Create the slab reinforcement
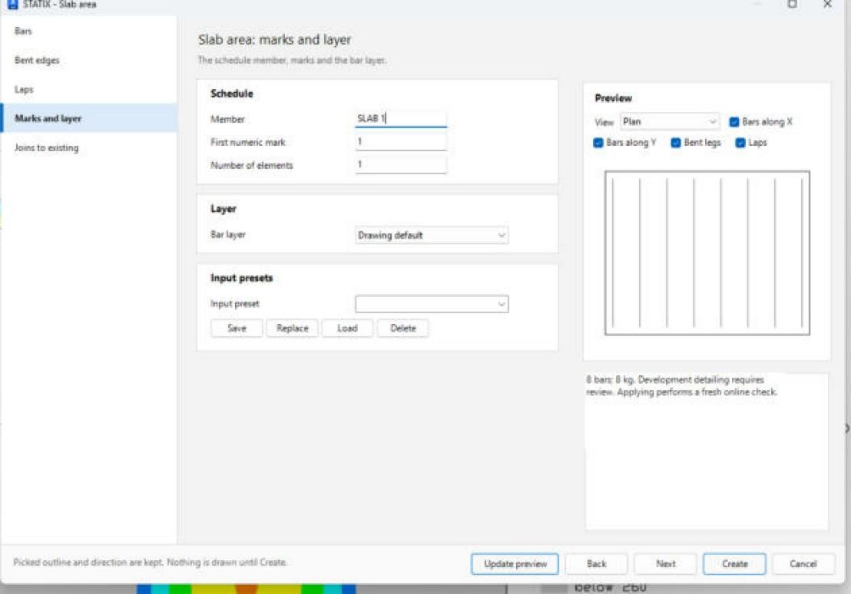The image size is (851, 594). pyautogui.click(x=734, y=563)
